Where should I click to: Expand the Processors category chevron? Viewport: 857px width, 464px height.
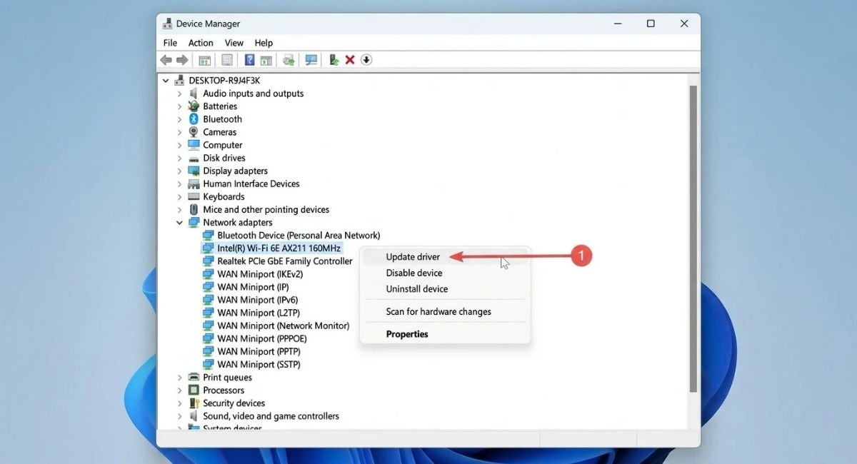coord(180,390)
